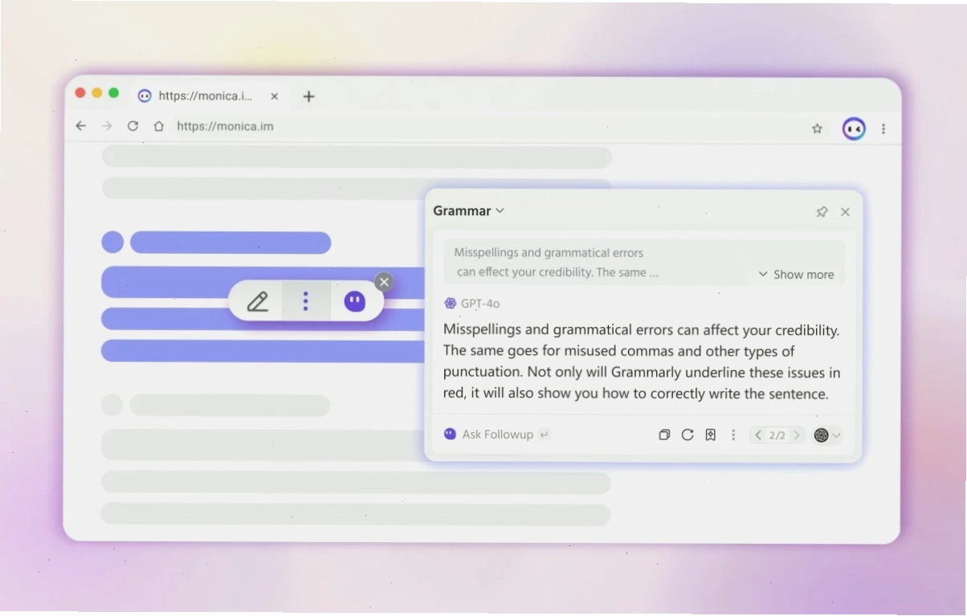Go to the browser home page
The height and width of the screenshot is (616, 967).
pos(159,126)
